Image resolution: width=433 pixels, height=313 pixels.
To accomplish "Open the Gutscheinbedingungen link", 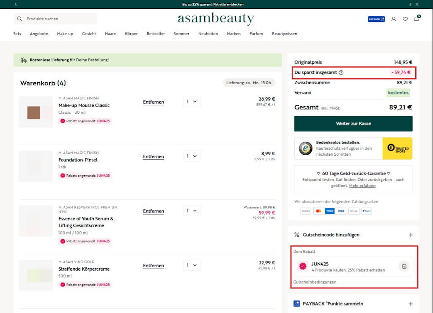I will tap(315, 282).
